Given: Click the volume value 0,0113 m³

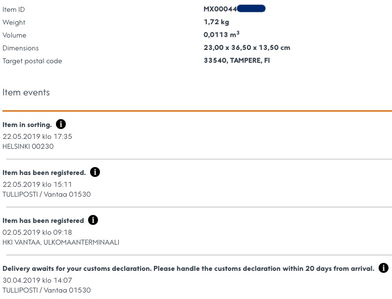Looking at the screenshot, I should pos(221,35).
